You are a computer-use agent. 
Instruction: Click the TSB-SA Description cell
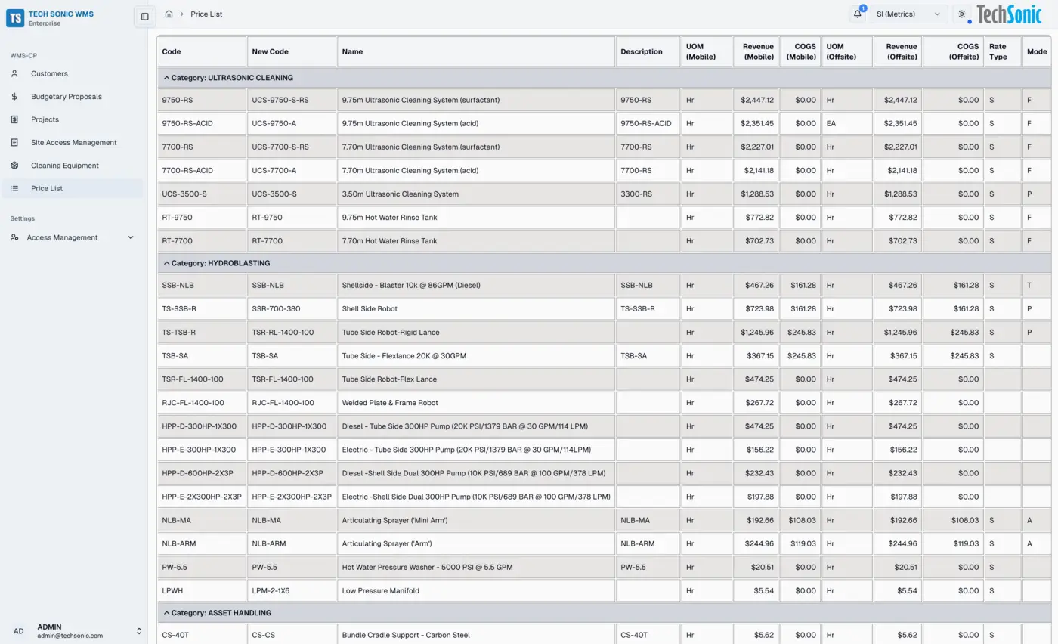pos(648,355)
